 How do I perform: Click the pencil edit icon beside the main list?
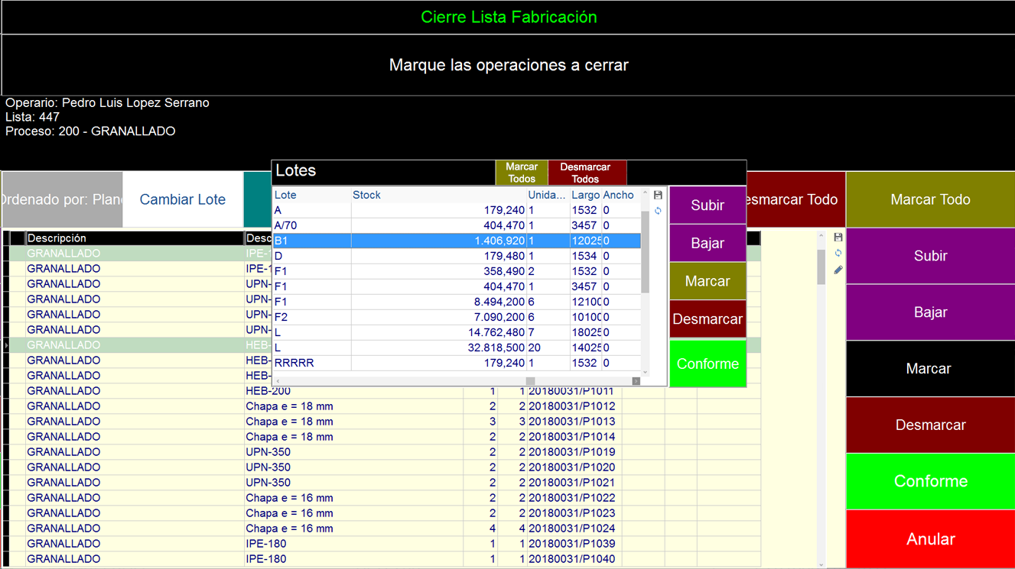click(838, 270)
